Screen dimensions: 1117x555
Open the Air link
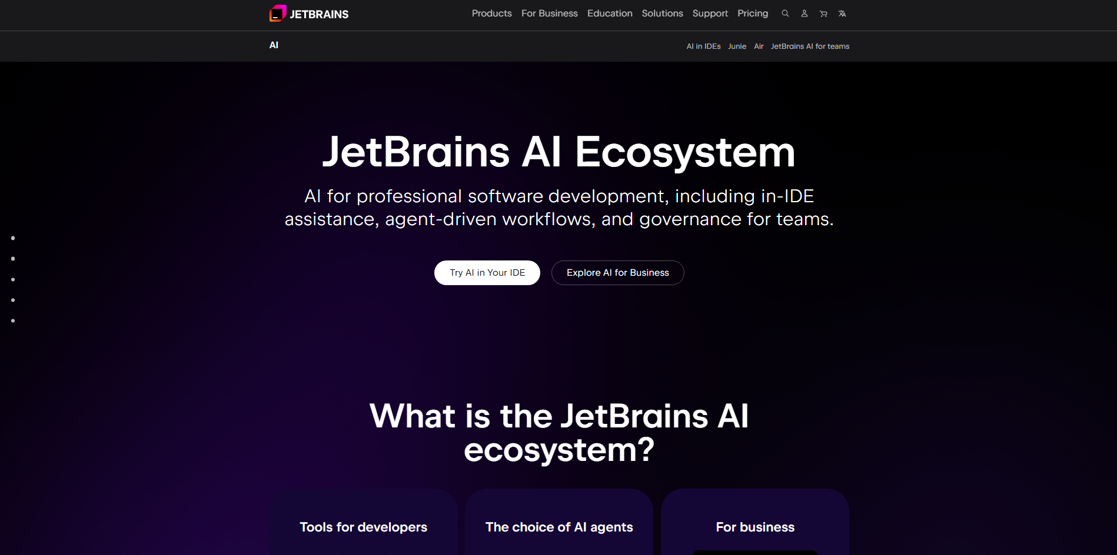tap(759, 46)
